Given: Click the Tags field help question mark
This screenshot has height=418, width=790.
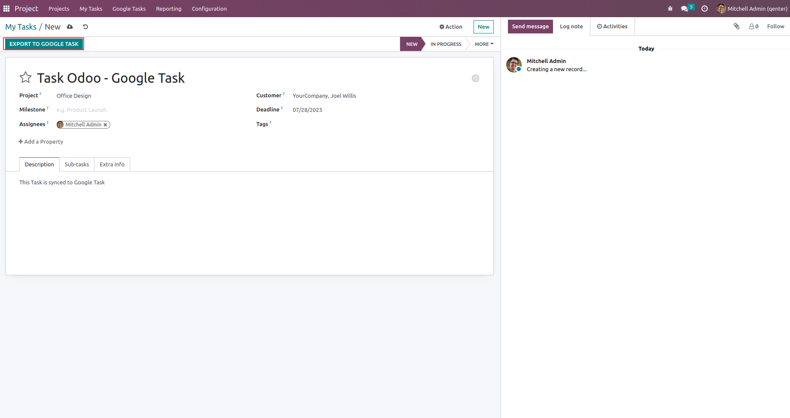Looking at the screenshot, I should click(270, 123).
